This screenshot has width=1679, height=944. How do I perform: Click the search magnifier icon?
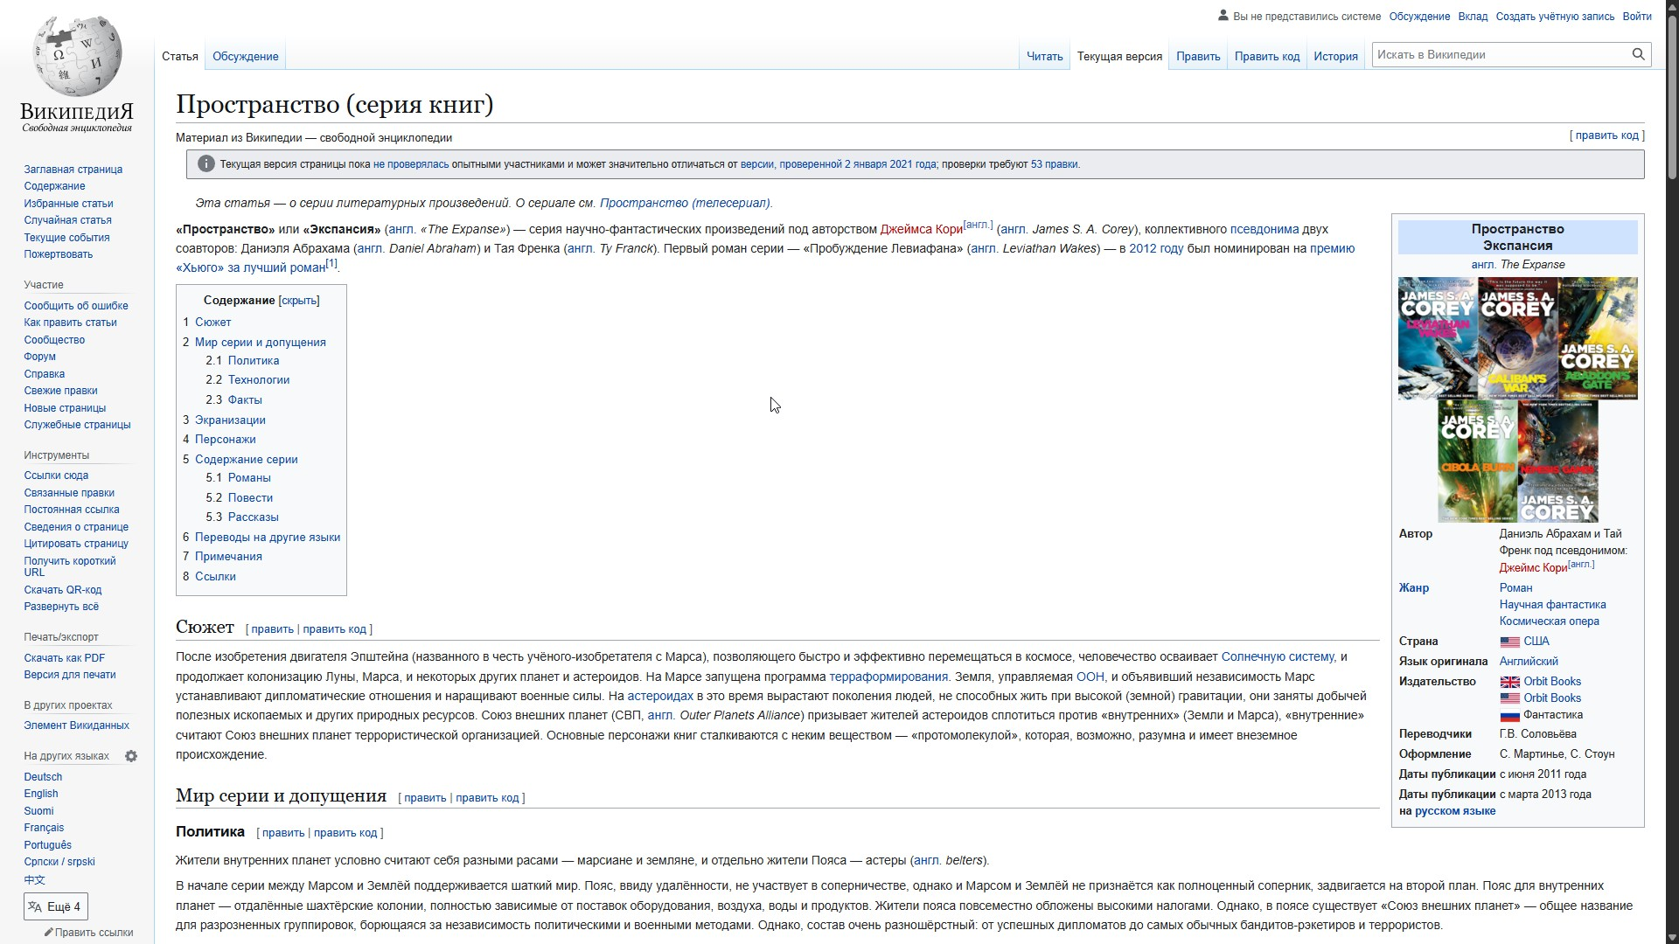1638,54
